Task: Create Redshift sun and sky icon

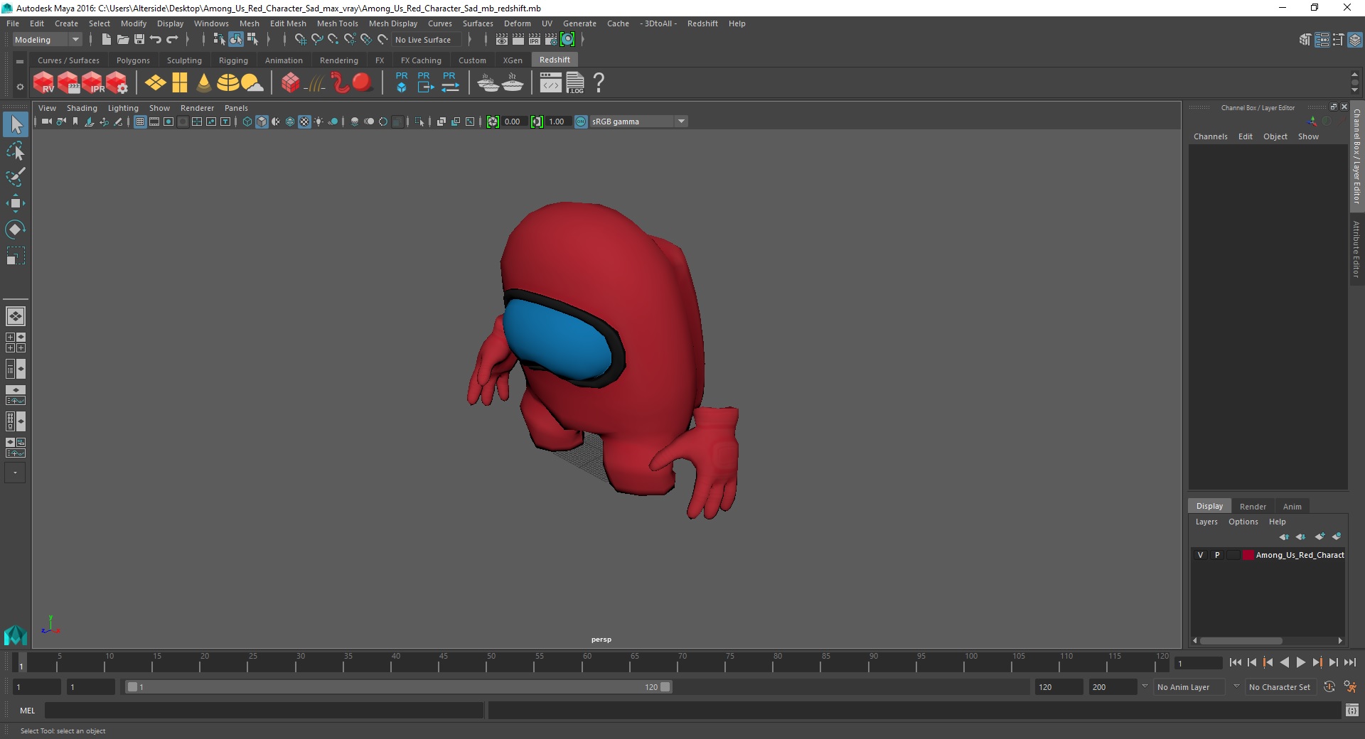Action: pos(252,83)
